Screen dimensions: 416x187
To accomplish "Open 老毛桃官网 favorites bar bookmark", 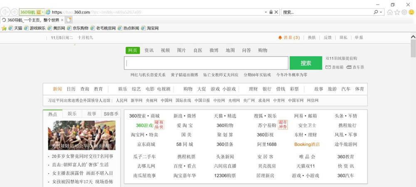I will click(103, 28).
